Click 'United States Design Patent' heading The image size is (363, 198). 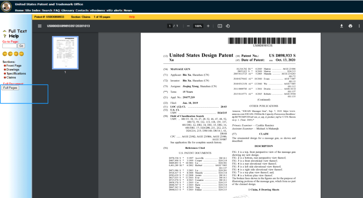click(x=201, y=55)
